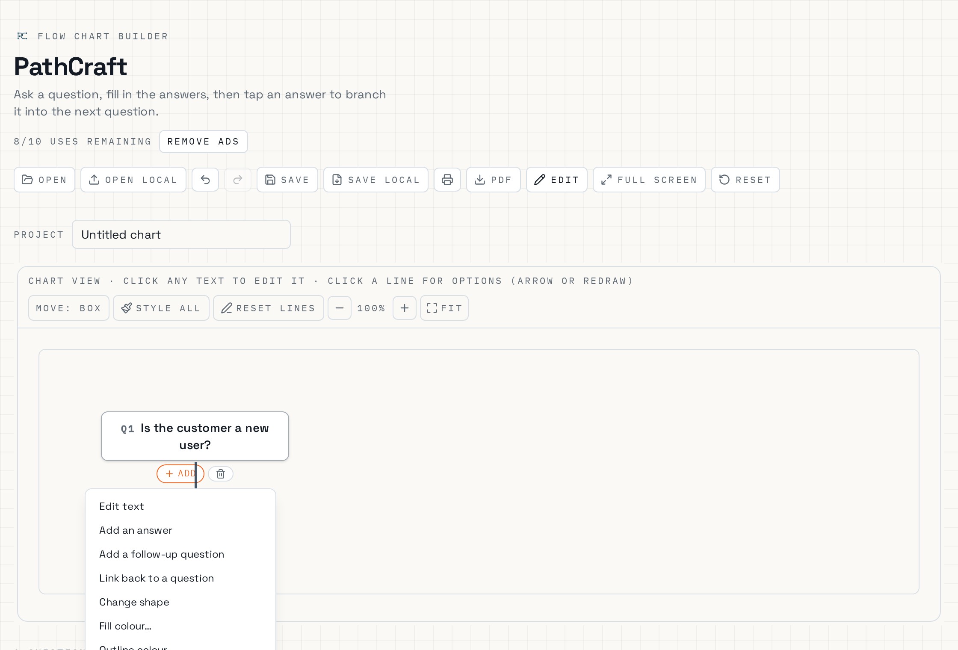Screen dimensions: 958x650
Task: Toggle Edit mode
Action: [557, 180]
